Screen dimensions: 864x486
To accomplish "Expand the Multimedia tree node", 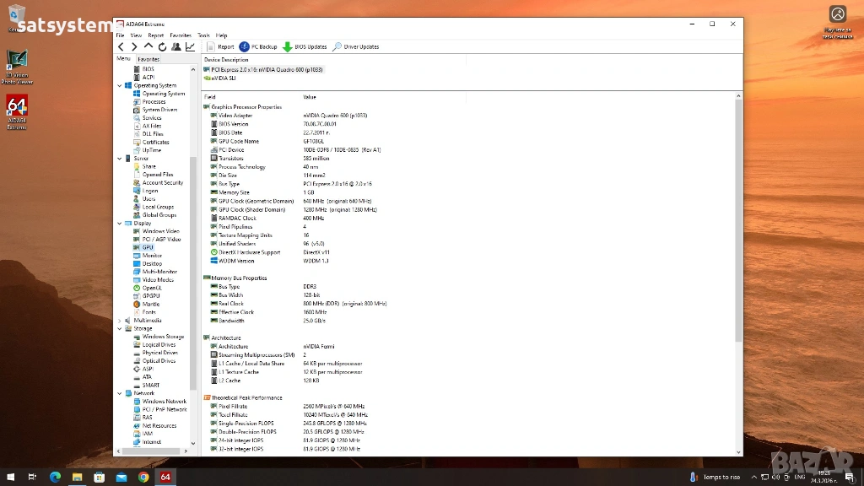I will click(x=120, y=321).
